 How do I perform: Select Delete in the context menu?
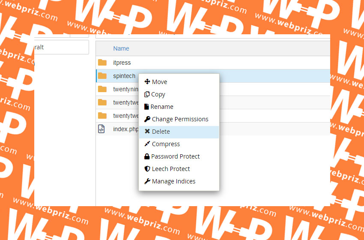pos(179,132)
